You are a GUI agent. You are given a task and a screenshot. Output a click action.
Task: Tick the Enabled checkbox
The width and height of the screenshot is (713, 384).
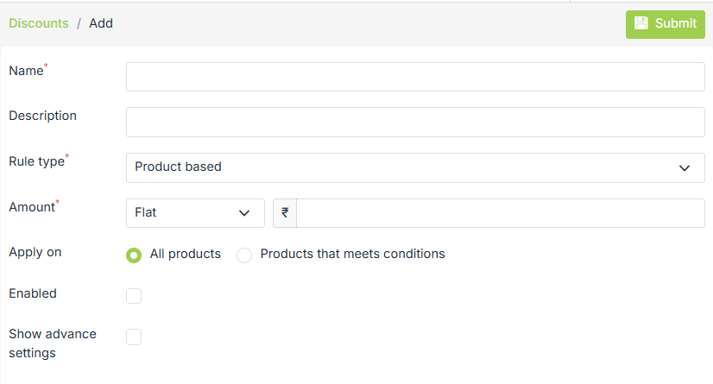click(134, 296)
